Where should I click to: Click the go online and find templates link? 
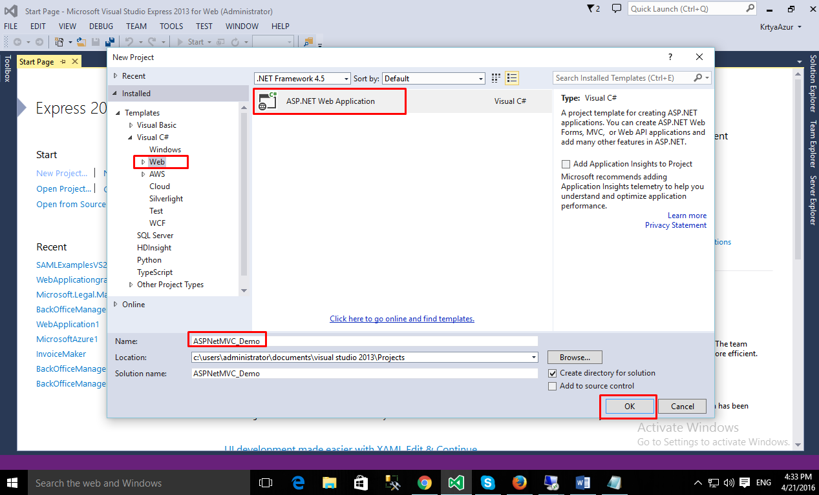click(402, 319)
